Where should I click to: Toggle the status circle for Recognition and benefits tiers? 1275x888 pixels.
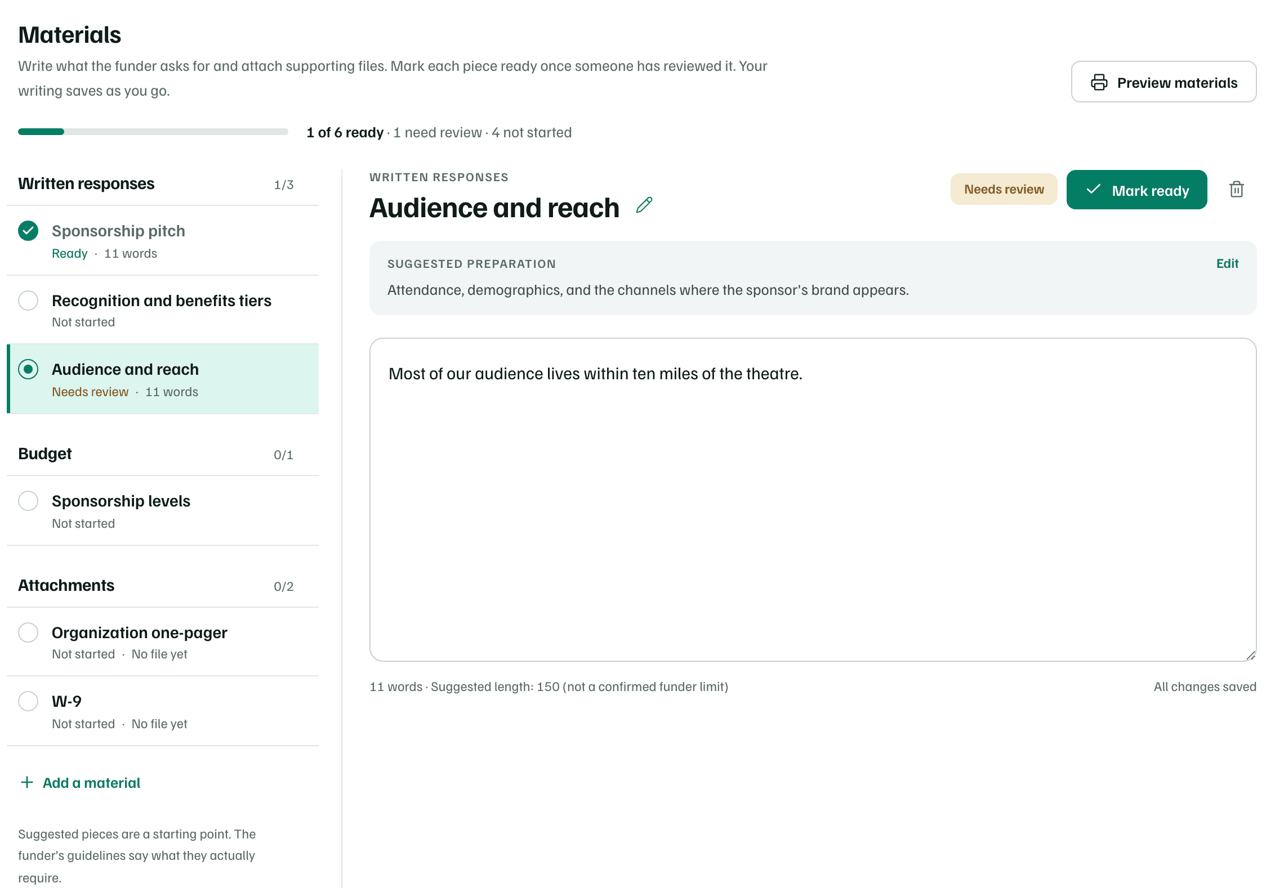point(28,301)
